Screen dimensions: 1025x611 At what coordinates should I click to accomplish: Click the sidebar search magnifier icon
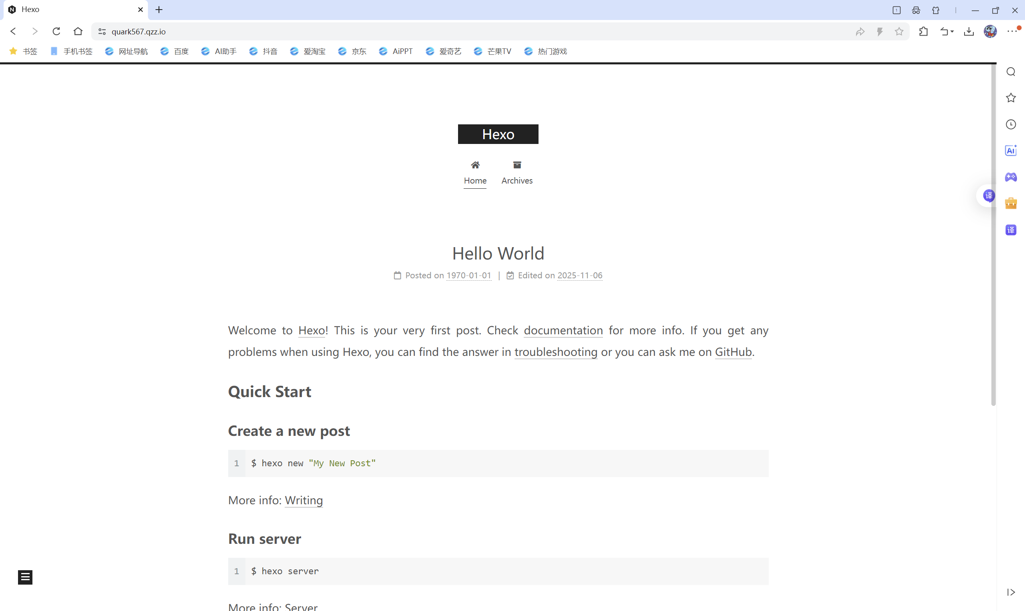1011,72
